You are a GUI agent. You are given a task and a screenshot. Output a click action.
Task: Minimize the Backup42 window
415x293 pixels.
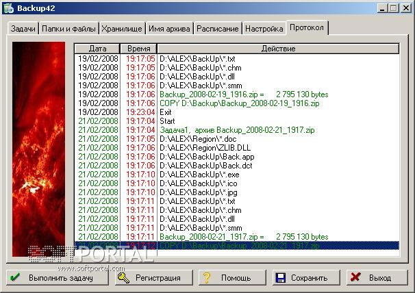coord(382,8)
